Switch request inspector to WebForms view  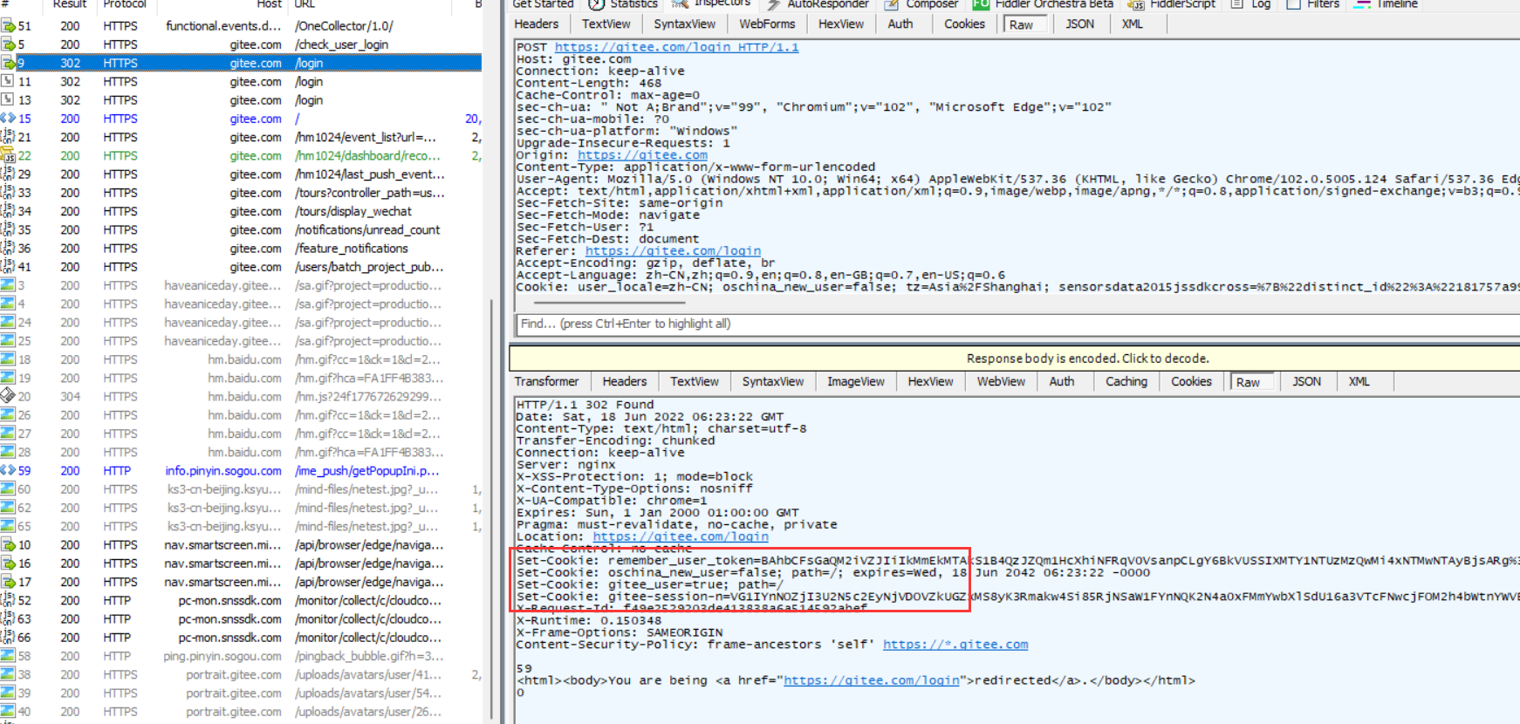[x=767, y=24]
